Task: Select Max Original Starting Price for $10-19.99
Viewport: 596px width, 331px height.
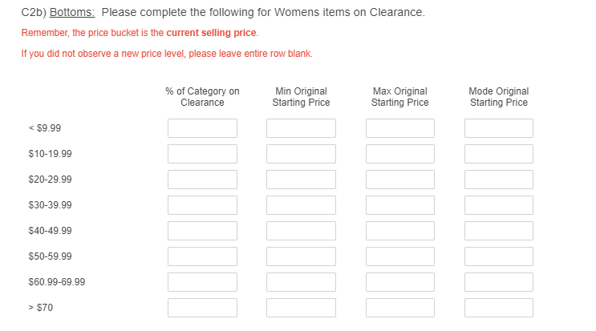Action: pyautogui.click(x=400, y=154)
